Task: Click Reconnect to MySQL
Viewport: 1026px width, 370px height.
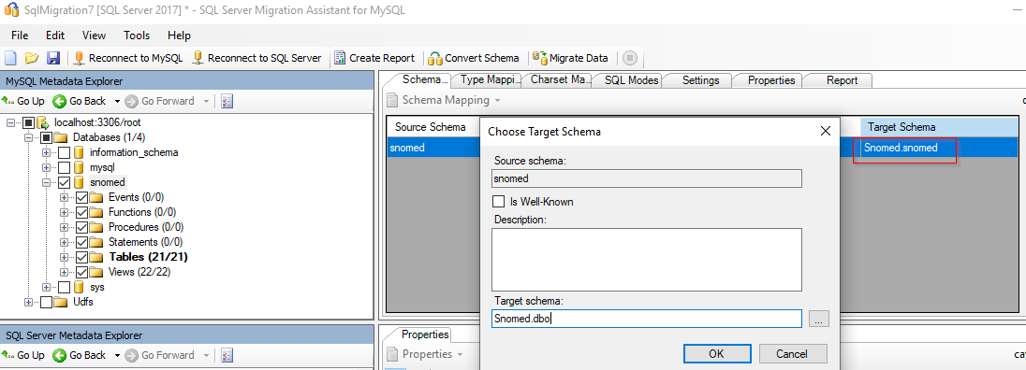Action: pyautogui.click(x=128, y=58)
